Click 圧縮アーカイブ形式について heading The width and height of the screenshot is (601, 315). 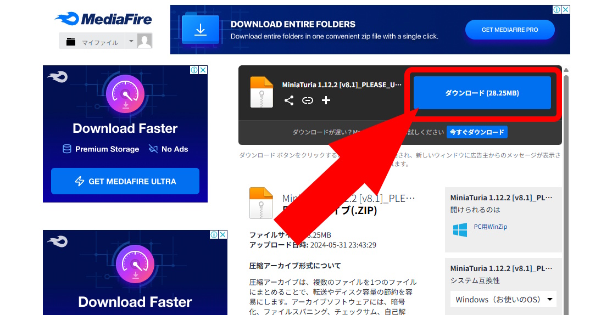295,266
